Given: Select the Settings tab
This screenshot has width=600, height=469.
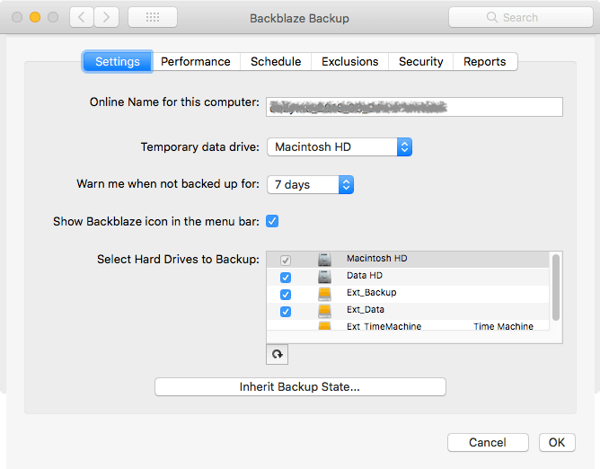Looking at the screenshot, I should click(118, 61).
